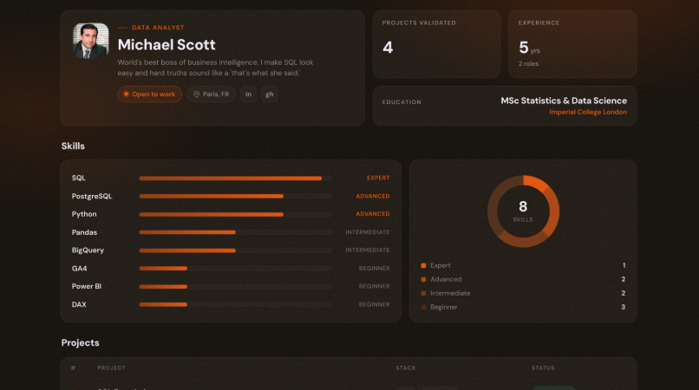Screen dimensions: 699x390
Task: Click MSc Statistics & Data Science text
Action: tap(564, 101)
